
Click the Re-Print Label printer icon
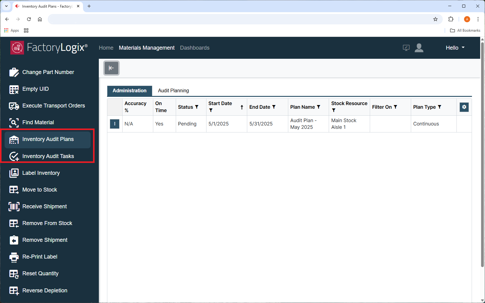pos(14,257)
